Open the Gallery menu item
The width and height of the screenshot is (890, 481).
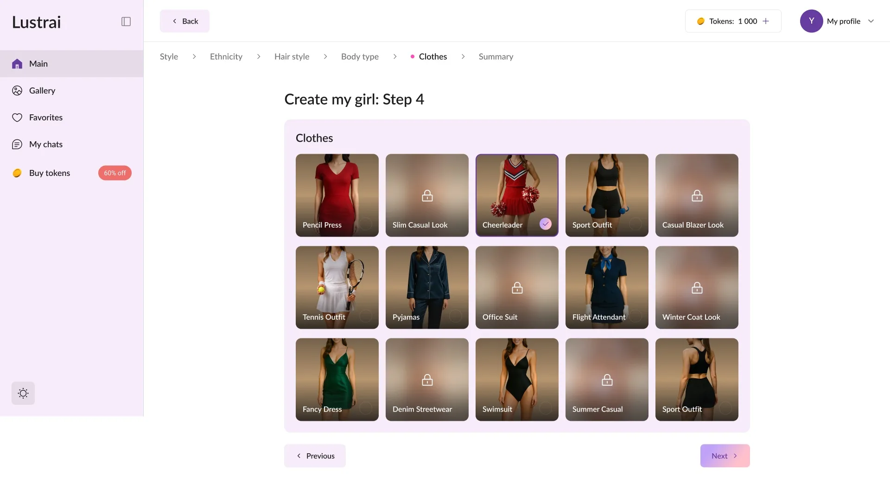42,91
